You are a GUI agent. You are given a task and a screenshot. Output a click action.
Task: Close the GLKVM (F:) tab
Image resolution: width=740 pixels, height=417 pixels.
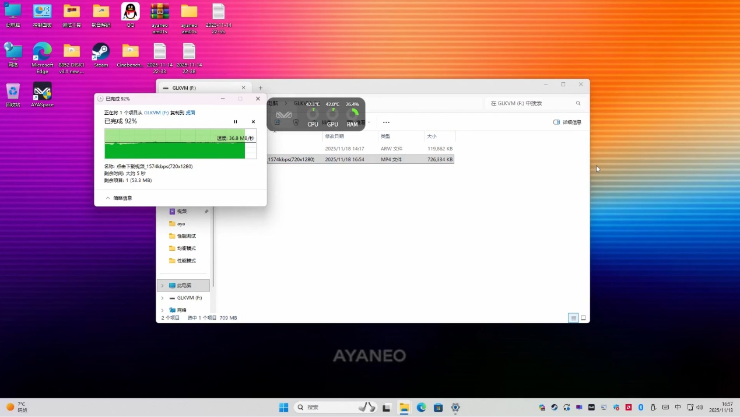tap(244, 88)
